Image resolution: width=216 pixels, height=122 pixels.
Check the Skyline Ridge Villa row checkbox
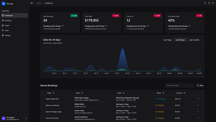43,99
